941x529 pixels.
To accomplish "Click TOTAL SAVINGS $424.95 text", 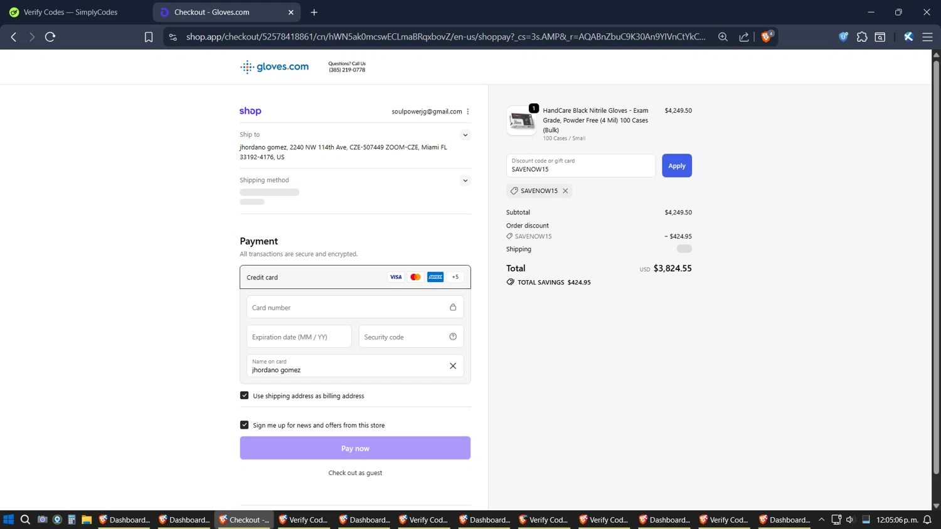I will point(554,282).
